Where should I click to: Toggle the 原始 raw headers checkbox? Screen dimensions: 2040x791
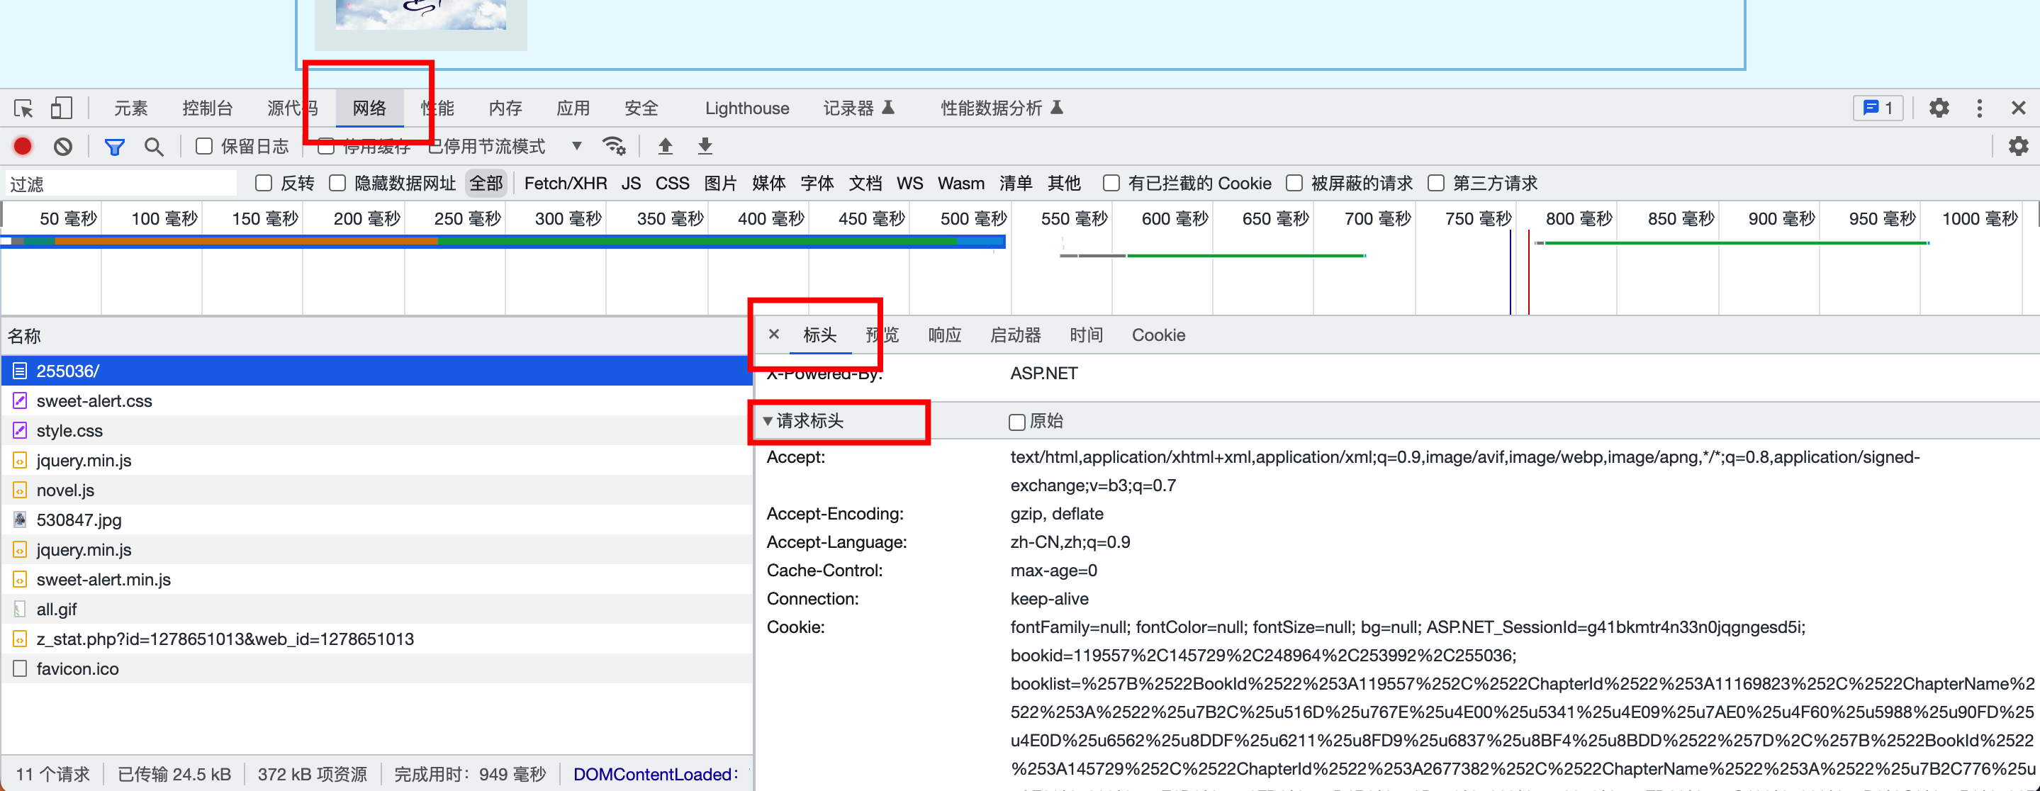tap(1017, 422)
